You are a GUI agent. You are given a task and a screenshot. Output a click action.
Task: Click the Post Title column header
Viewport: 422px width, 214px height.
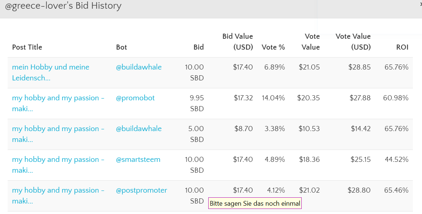tap(27, 47)
